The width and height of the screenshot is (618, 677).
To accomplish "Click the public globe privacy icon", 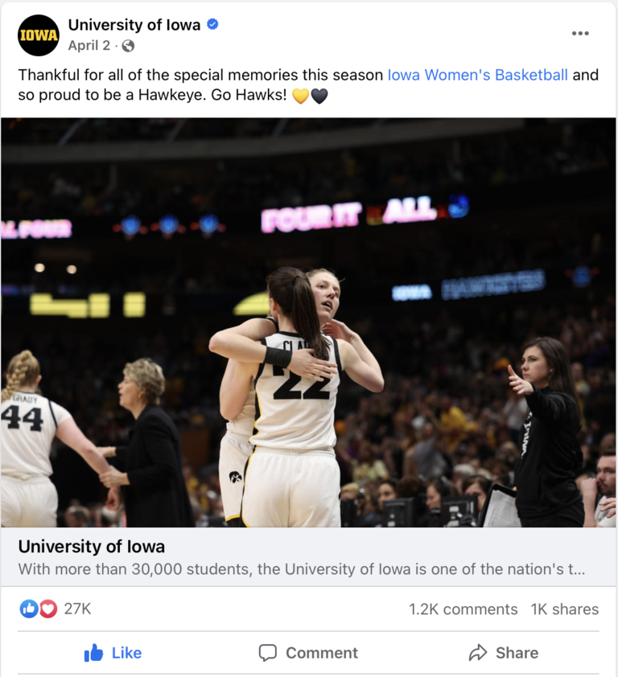I will (128, 46).
